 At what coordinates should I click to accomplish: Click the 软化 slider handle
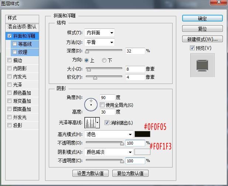click(95, 78)
